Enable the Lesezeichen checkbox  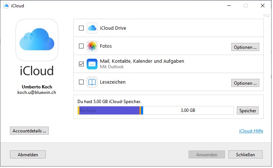81,82
